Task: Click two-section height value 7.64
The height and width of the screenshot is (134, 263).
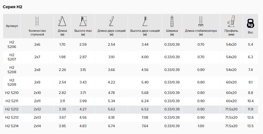Action: (x=145, y=126)
